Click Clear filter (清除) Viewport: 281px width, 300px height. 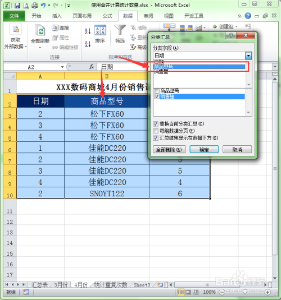[138, 27]
